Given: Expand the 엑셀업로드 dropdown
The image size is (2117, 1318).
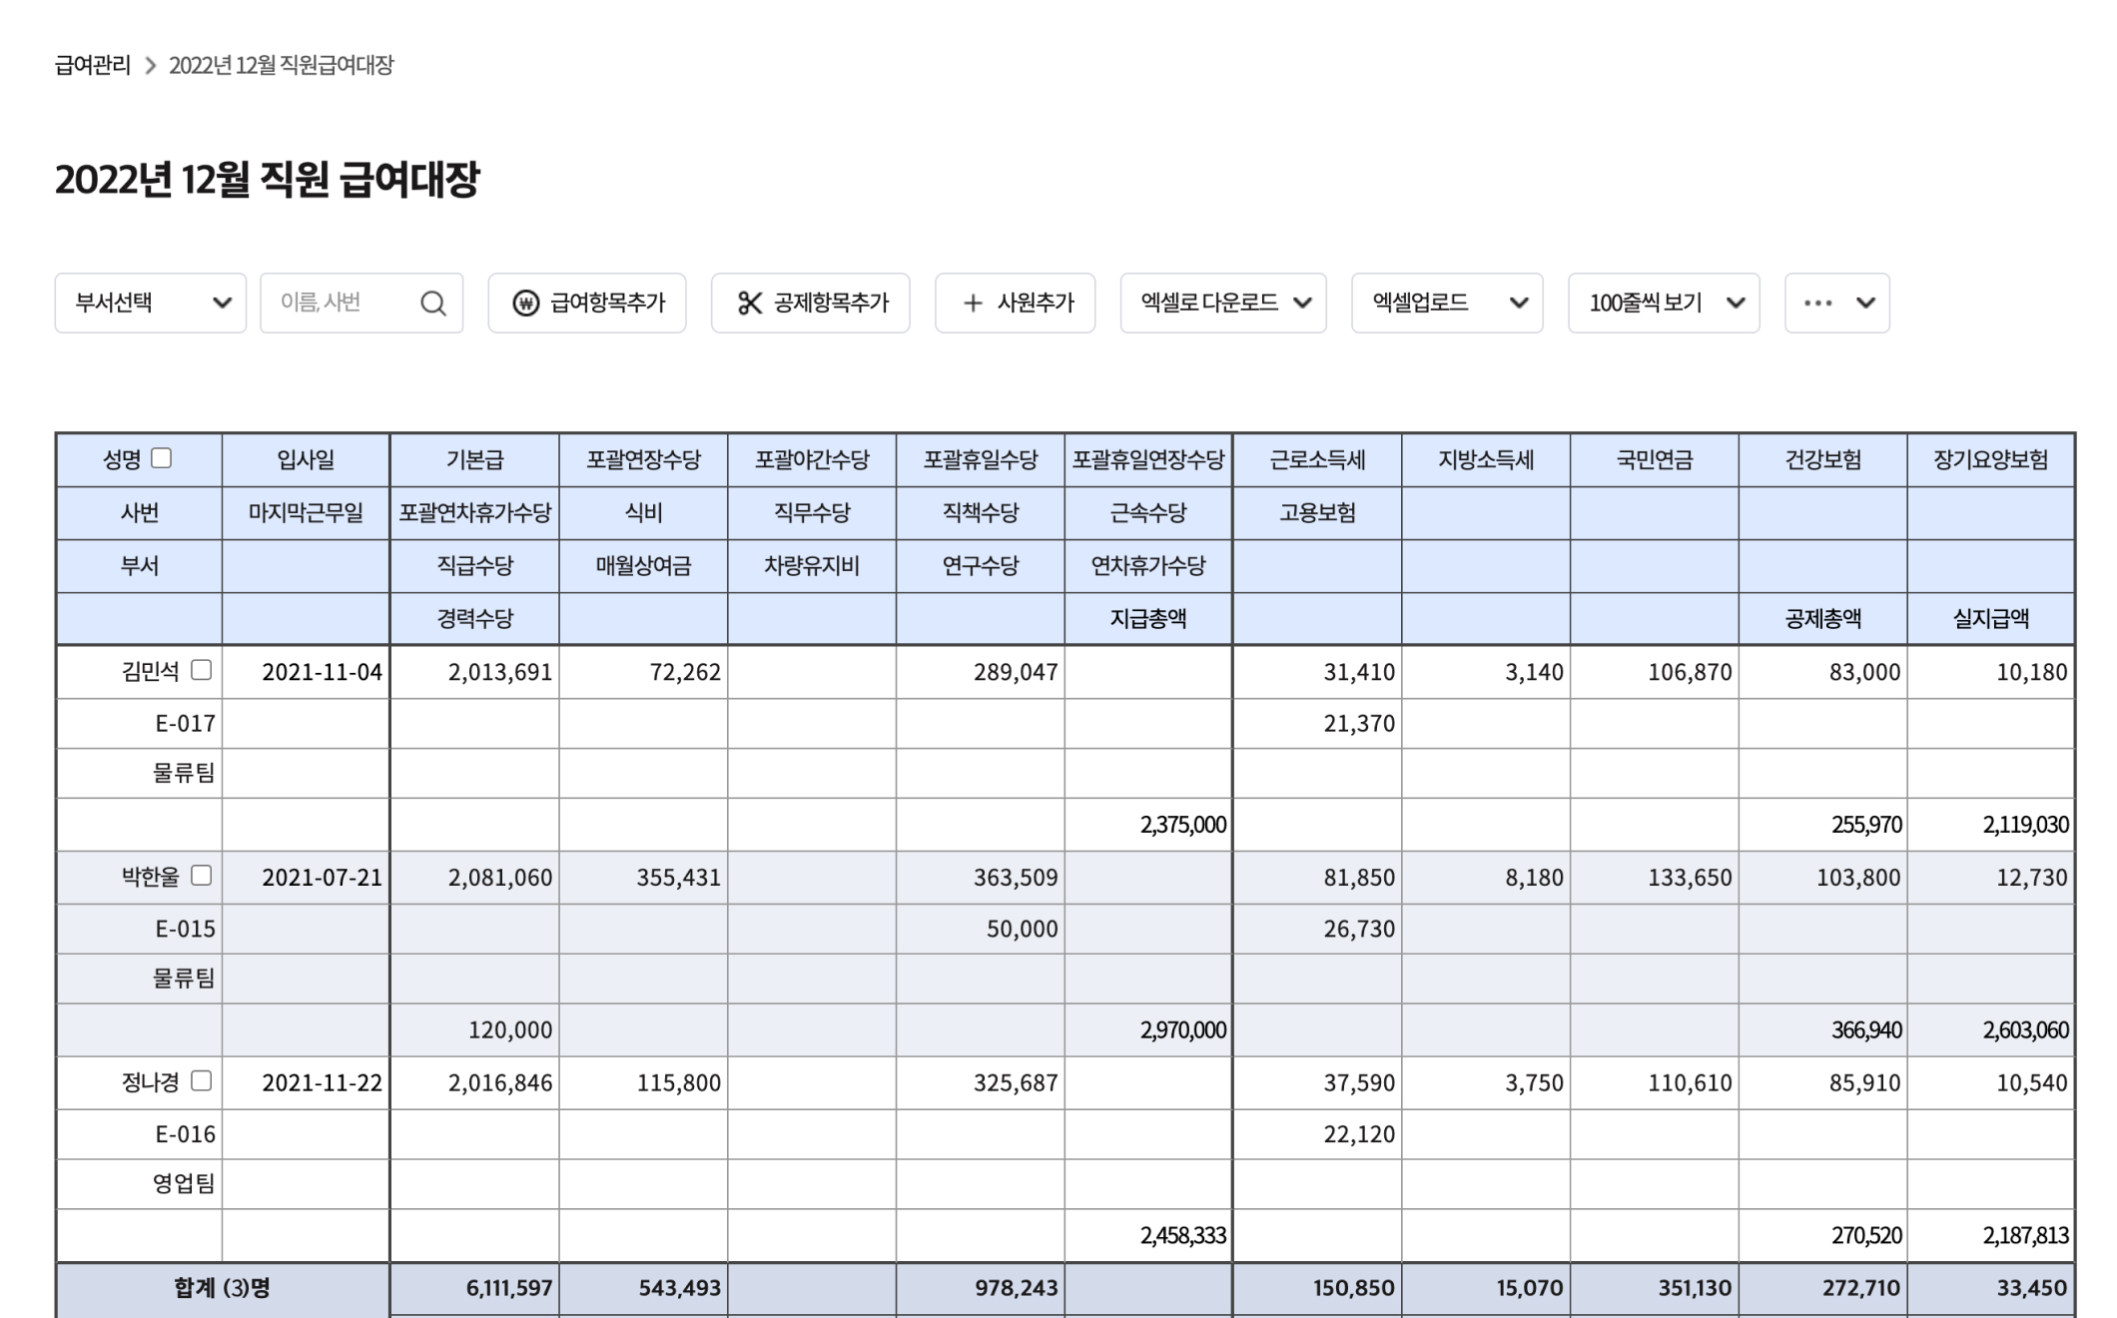Looking at the screenshot, I should (x=1446, y=304).
